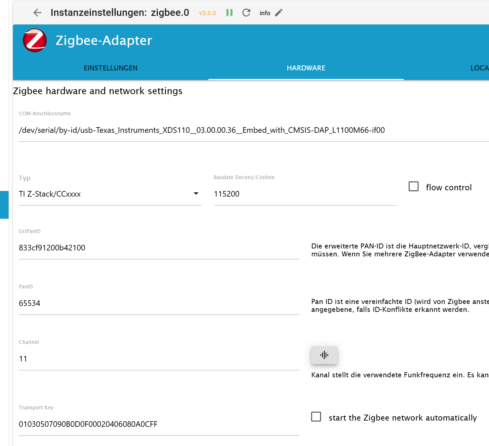The height and width of the screenshot is (446, 489).
Task: Focus the PanID field showing 65534
Action: point(159,303)
